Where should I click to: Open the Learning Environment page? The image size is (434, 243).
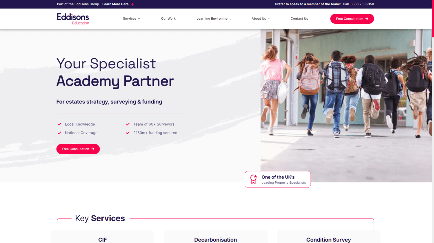[x=214, y=19]
